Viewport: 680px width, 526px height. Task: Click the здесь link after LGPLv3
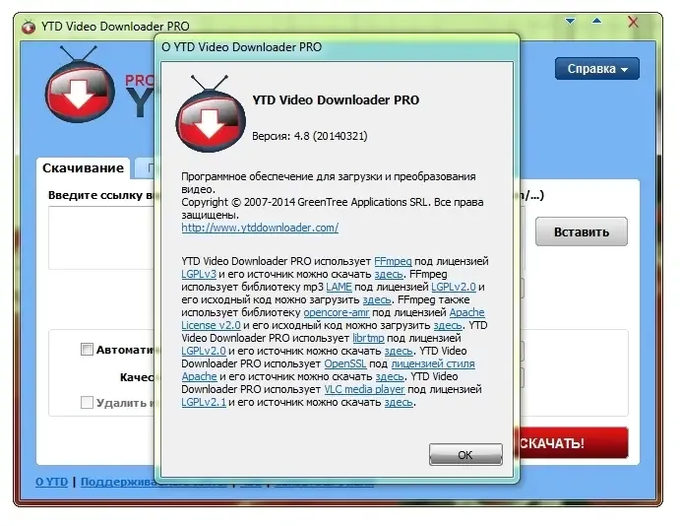tap(389, 274)
